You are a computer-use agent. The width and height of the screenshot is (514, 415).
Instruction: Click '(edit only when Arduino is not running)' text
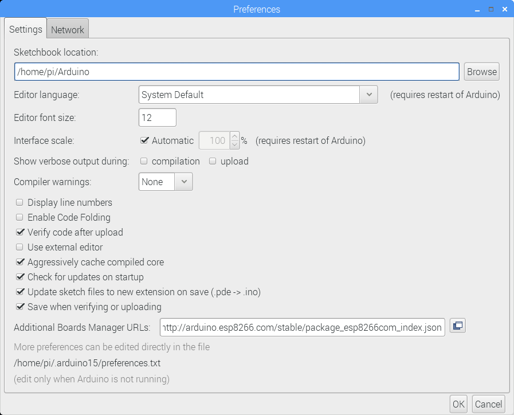[92, 379]
